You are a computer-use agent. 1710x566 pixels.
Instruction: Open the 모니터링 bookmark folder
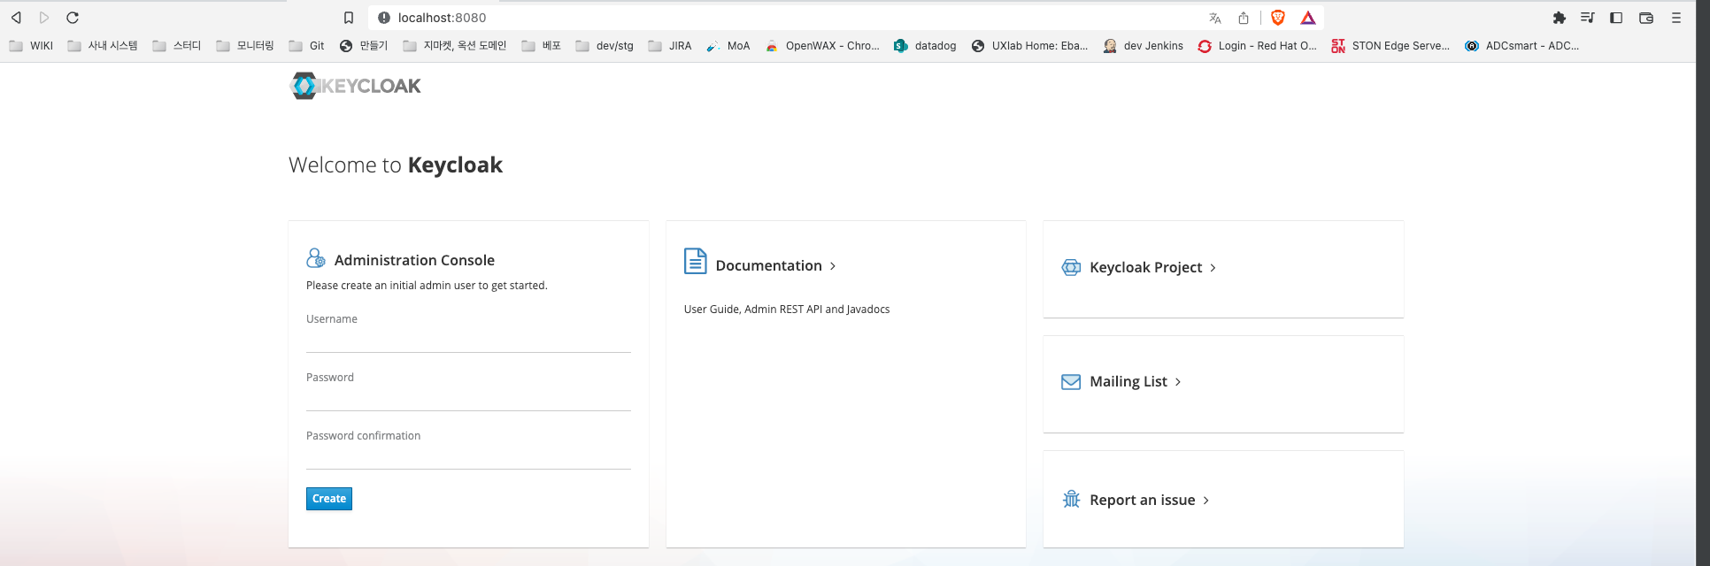pyautogui.click(x=245, y=46)
